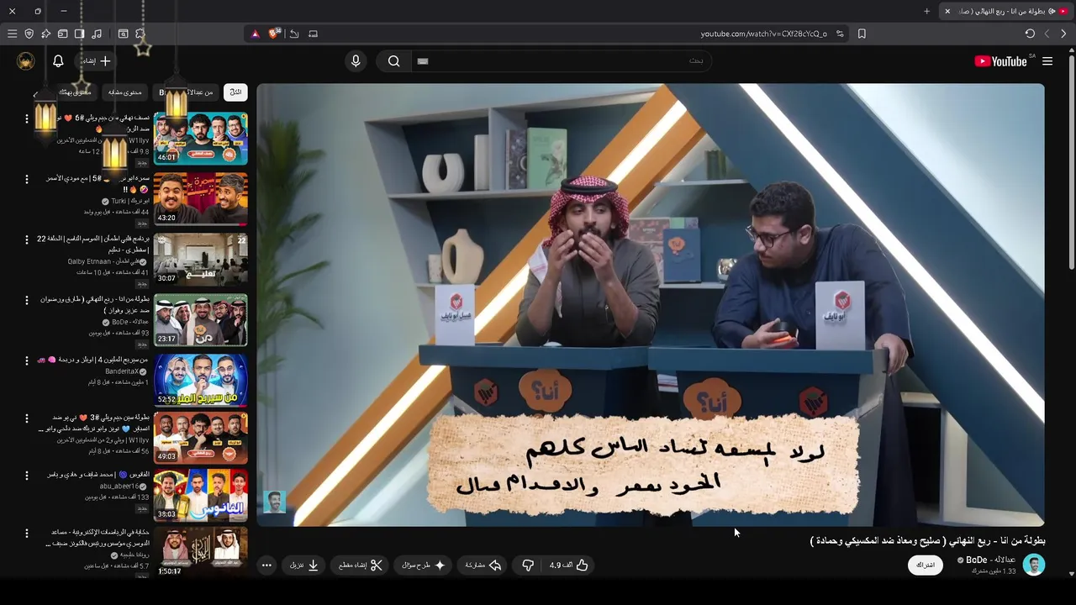The image size is (1076, 605).
Task: Open the 38:03 abu_abeer16 video thumbnail
Action: (200, 496)
